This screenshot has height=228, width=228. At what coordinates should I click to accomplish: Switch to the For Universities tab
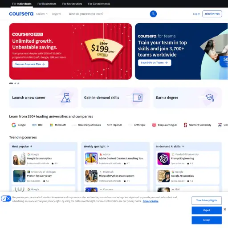(72, 4)
